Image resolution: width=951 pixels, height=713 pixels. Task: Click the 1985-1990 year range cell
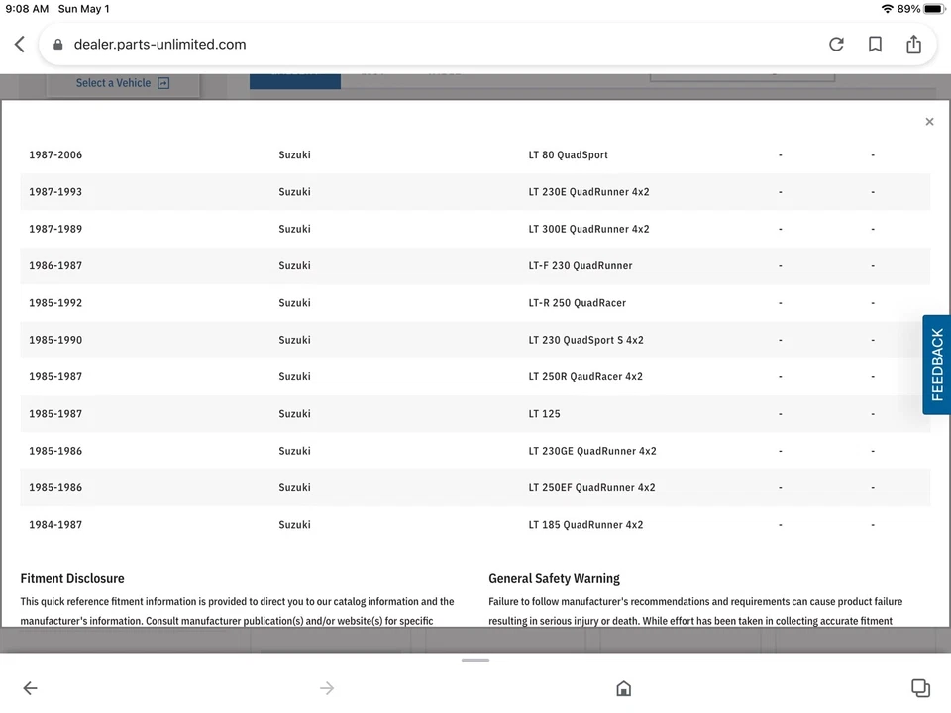coord(55,340)
